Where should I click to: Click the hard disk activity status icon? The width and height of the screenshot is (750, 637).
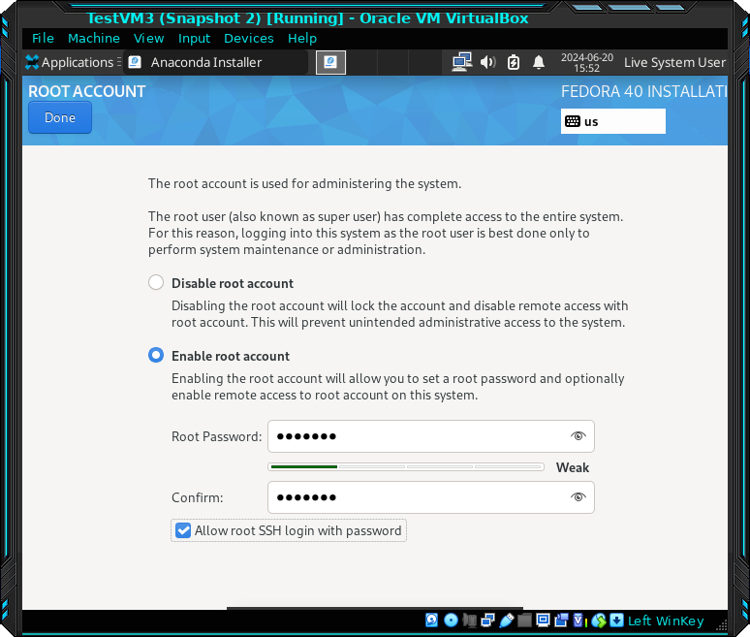[431, 621]
